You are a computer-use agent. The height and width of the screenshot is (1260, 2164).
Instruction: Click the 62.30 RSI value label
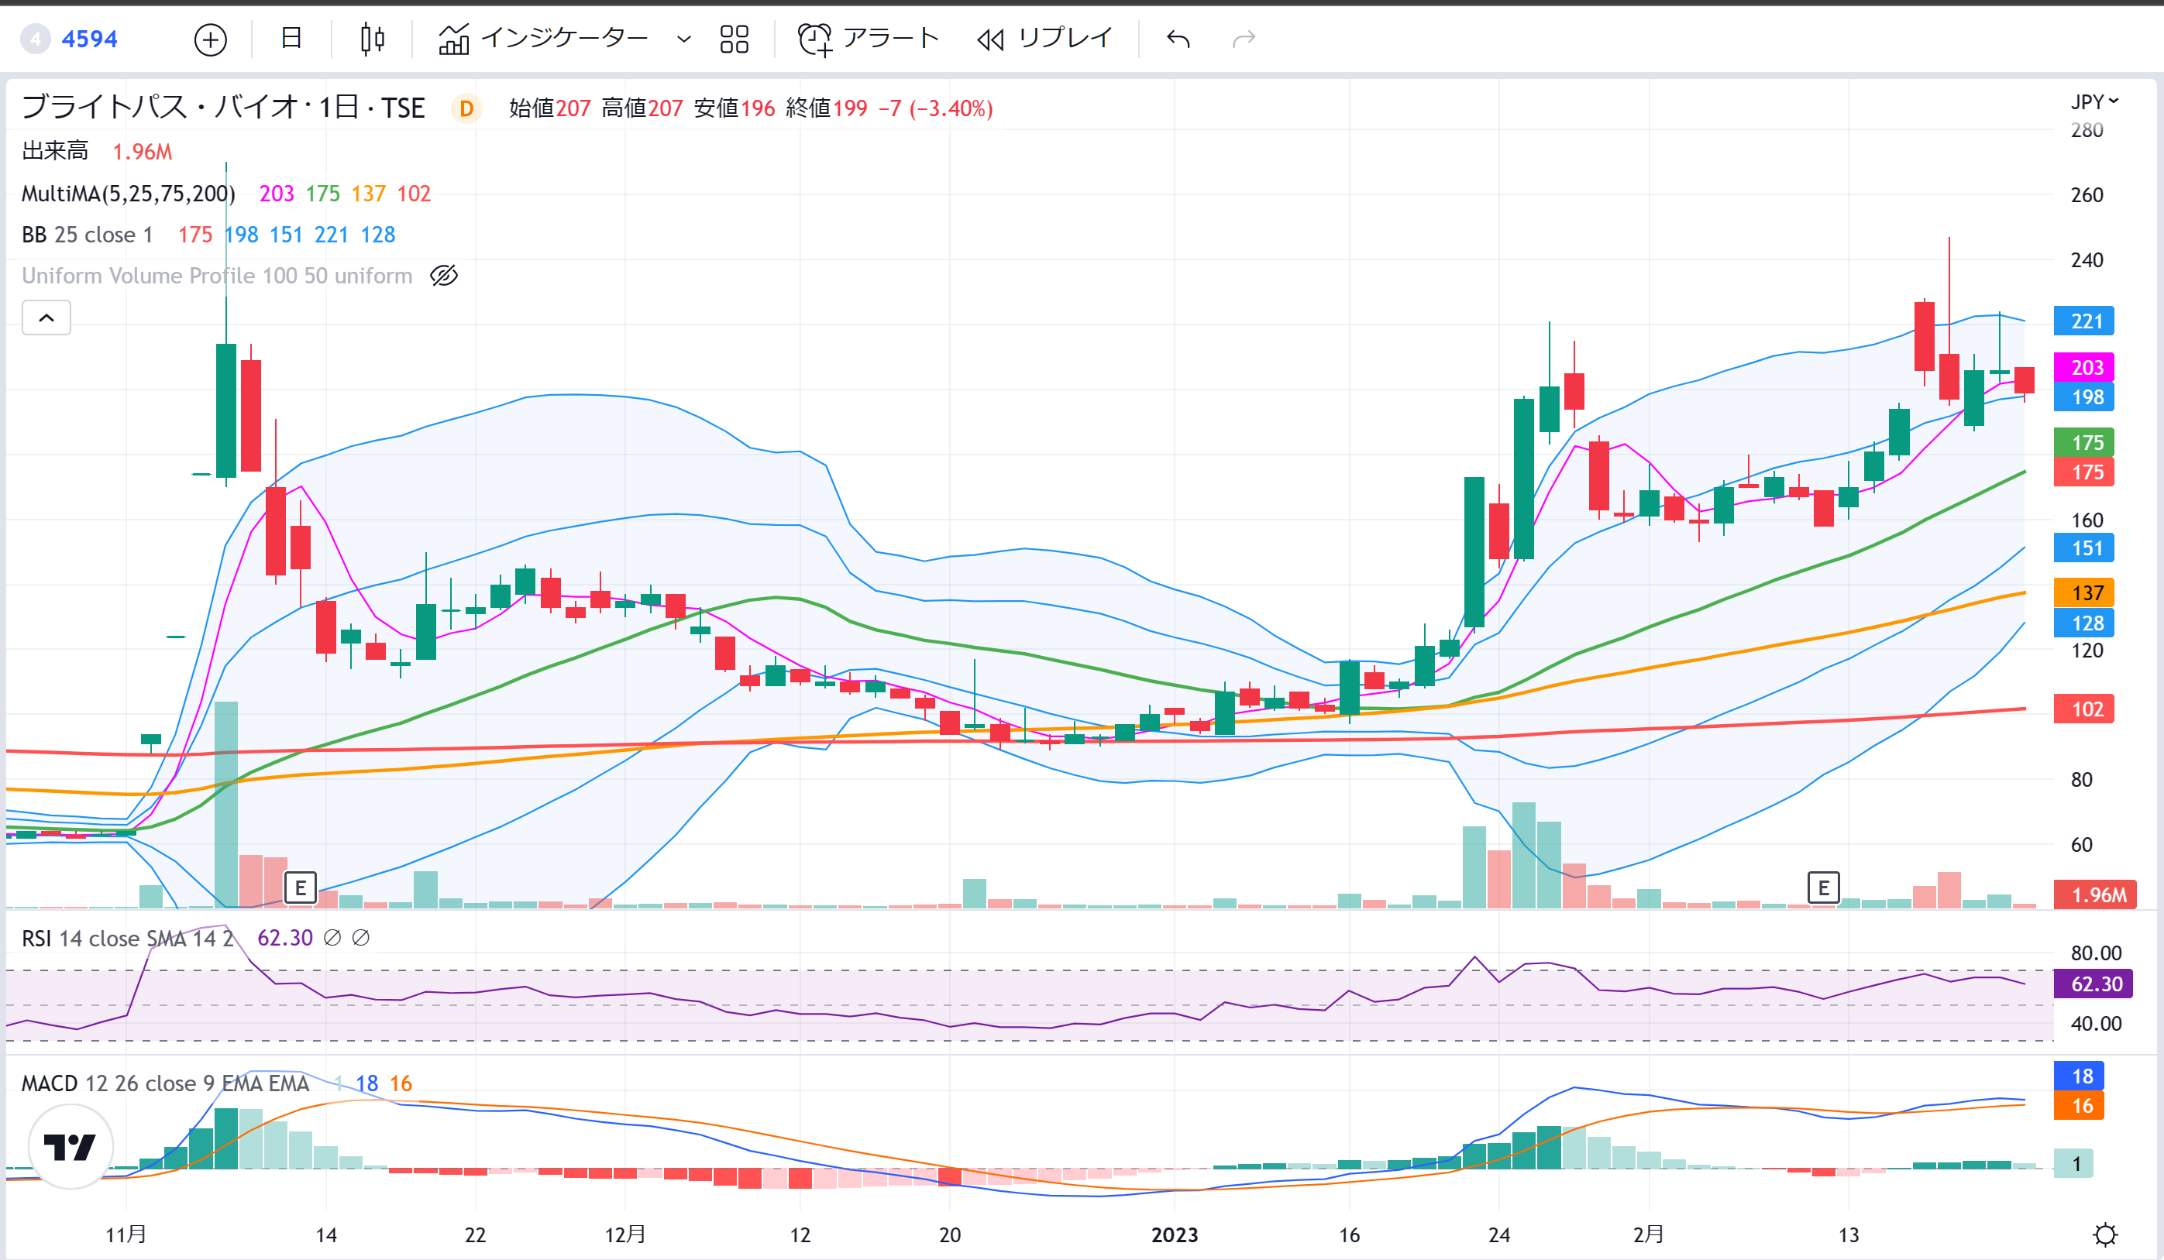coord(2093,984)
